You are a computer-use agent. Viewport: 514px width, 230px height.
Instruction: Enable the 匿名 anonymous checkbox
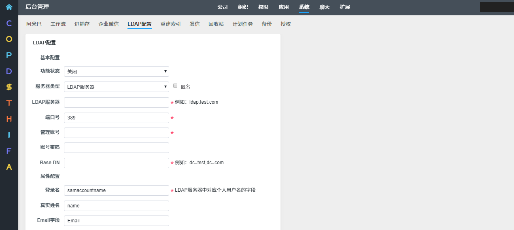175,86
